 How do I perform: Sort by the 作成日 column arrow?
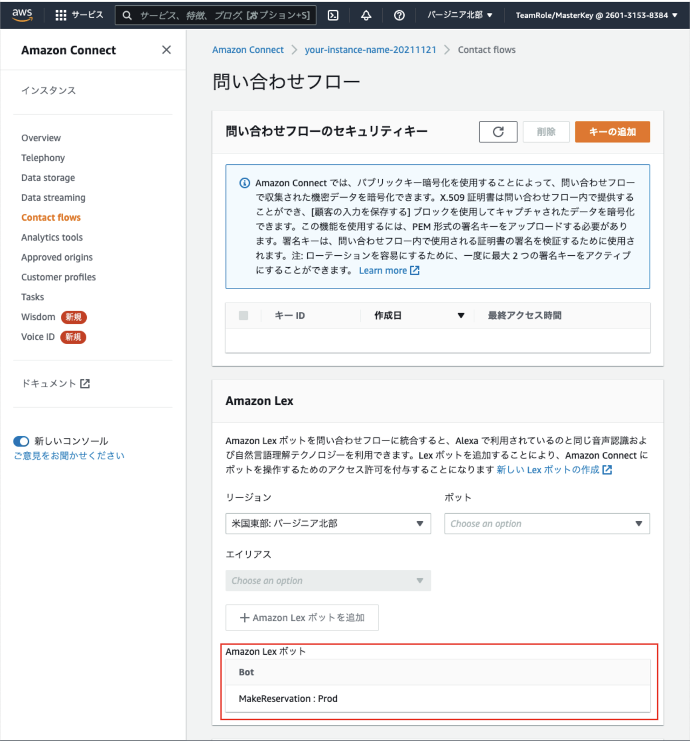[x=461, y=316]
